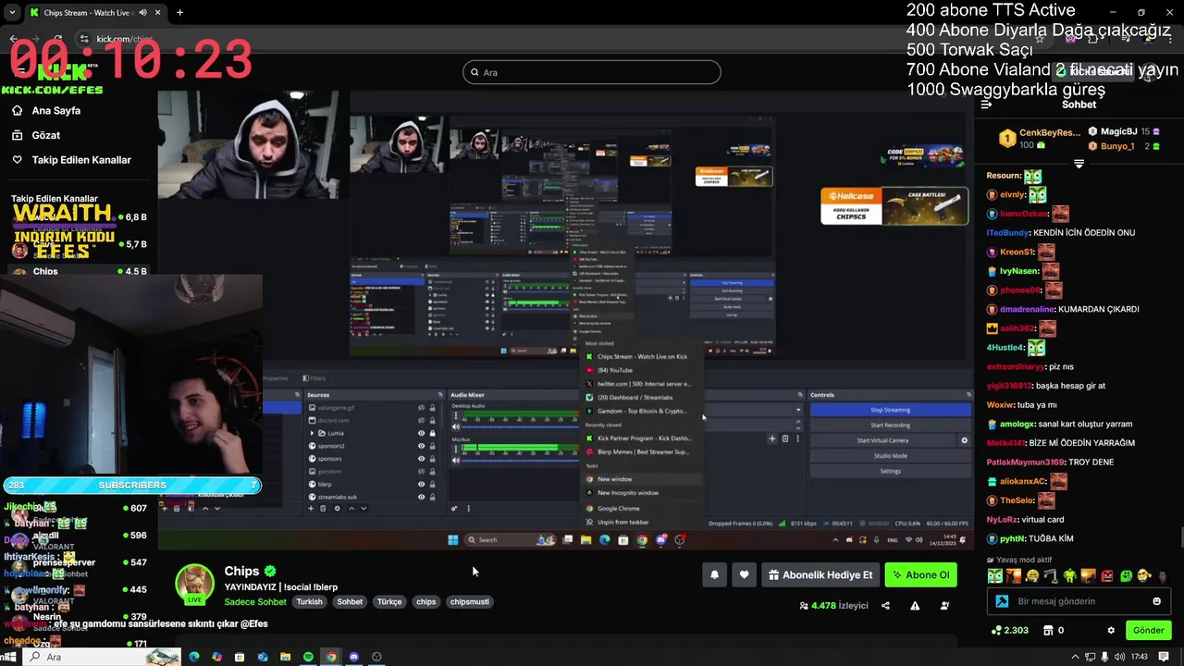Open Gözat in Kick sidebar
Viewport: 1184px width, 666px height.
(x=45, y=135)
